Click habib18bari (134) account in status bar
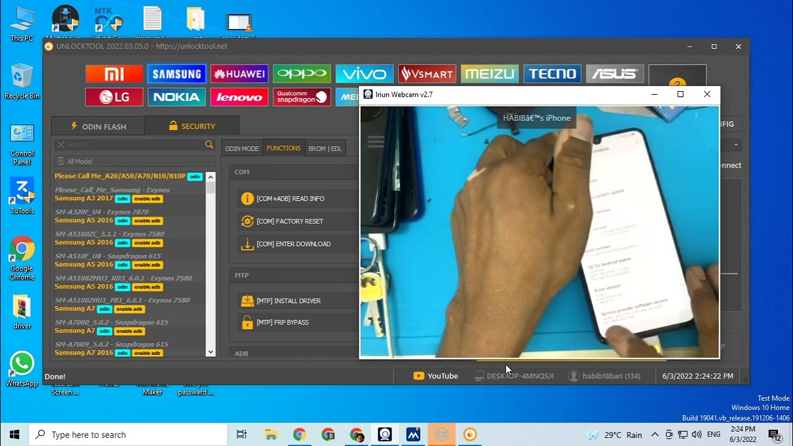Viewport: 793px width, 446px height. pyautogui.click(x=604, y=376)
